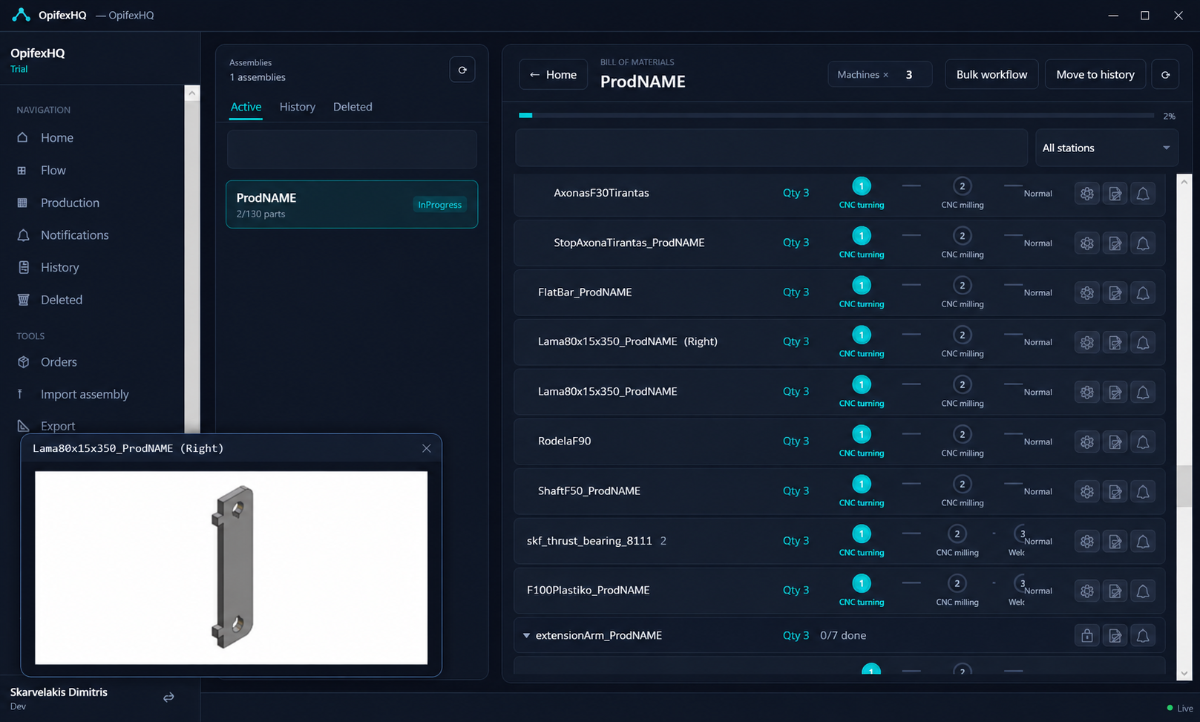Open settings gear for AxonasF30Tirantas row
This screenshot has width=1200, height=722.
(x=1087, y=194)
